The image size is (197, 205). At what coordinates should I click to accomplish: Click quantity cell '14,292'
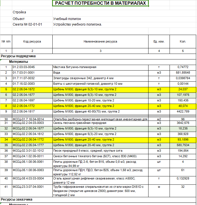[x=183, y=156]
